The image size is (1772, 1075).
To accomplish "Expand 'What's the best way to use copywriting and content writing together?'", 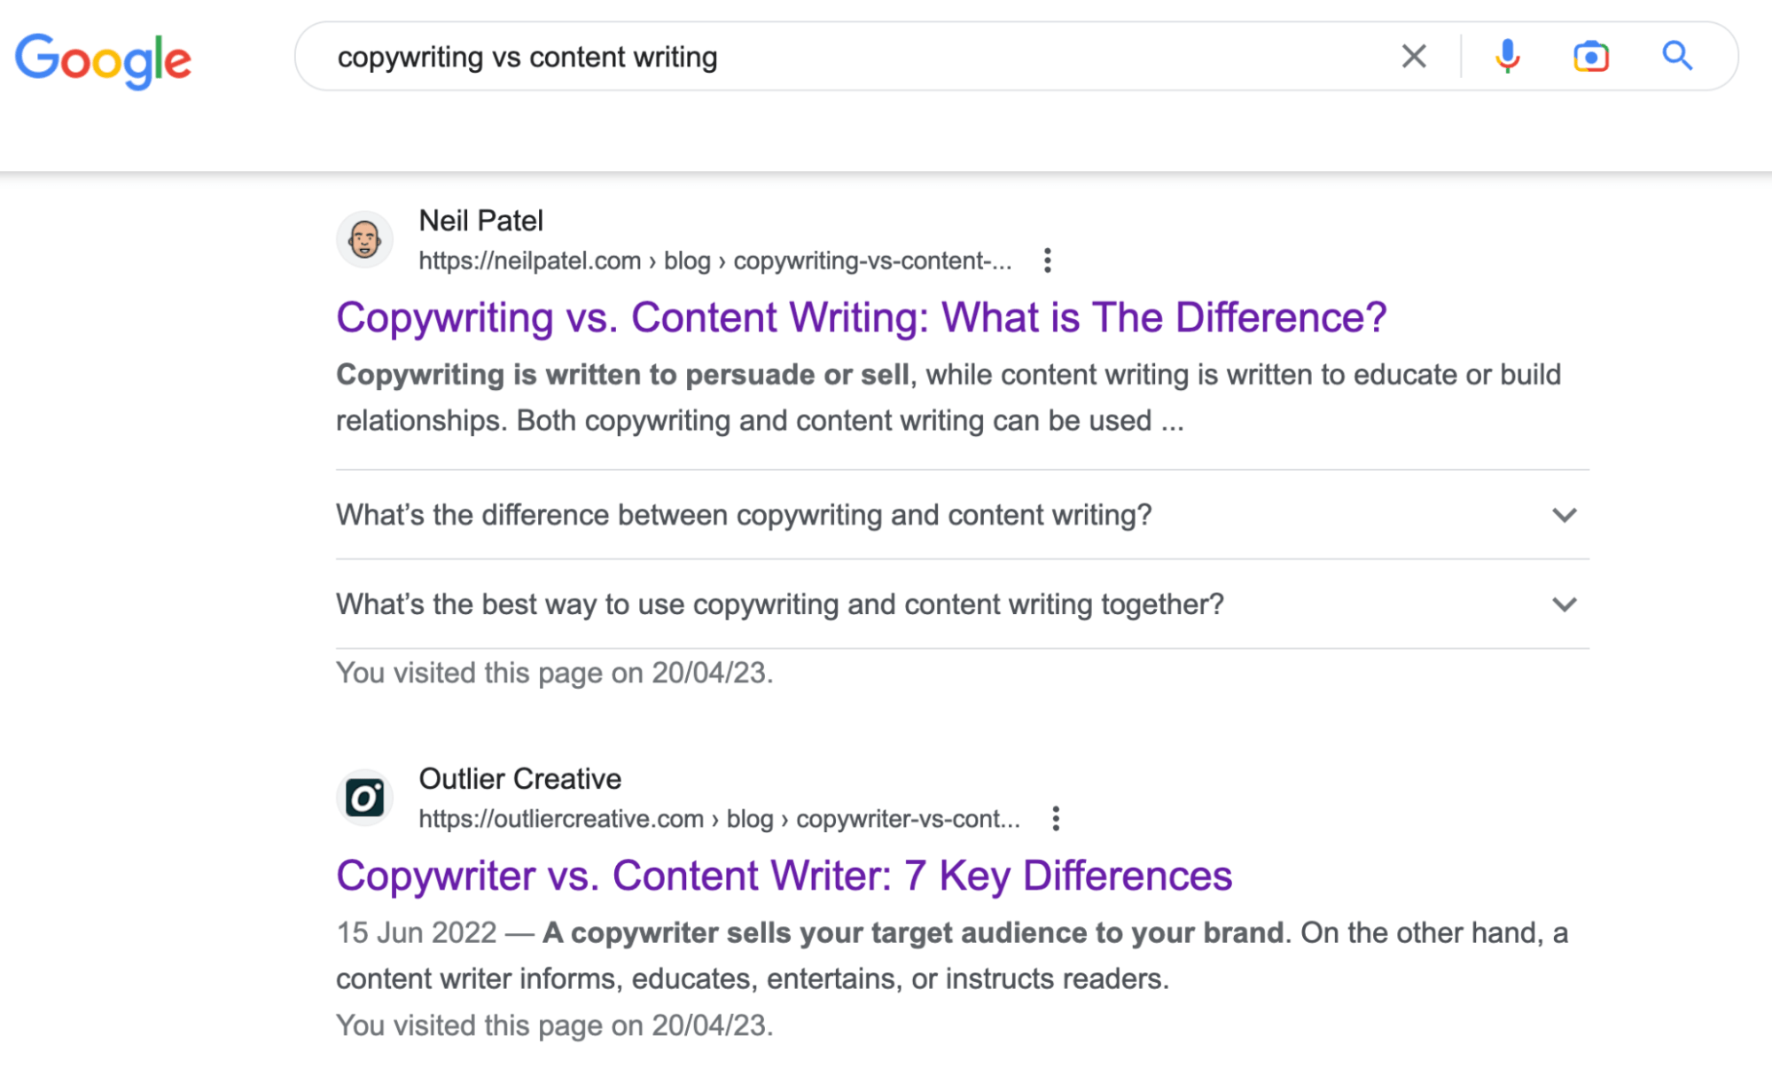I will coord(778,604).
